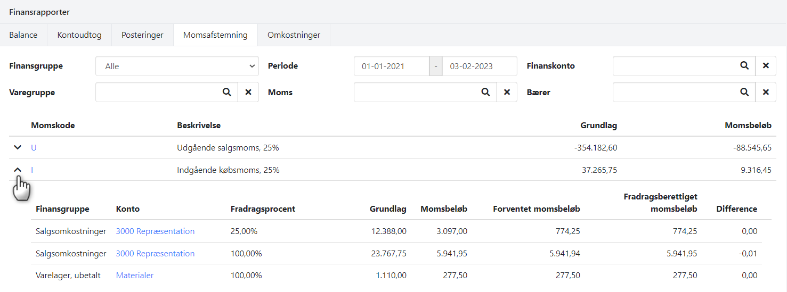Click the Fradragsberettiget momsbeløb header
The width and height of the screenshot is (787, 292).
[661, 203]
